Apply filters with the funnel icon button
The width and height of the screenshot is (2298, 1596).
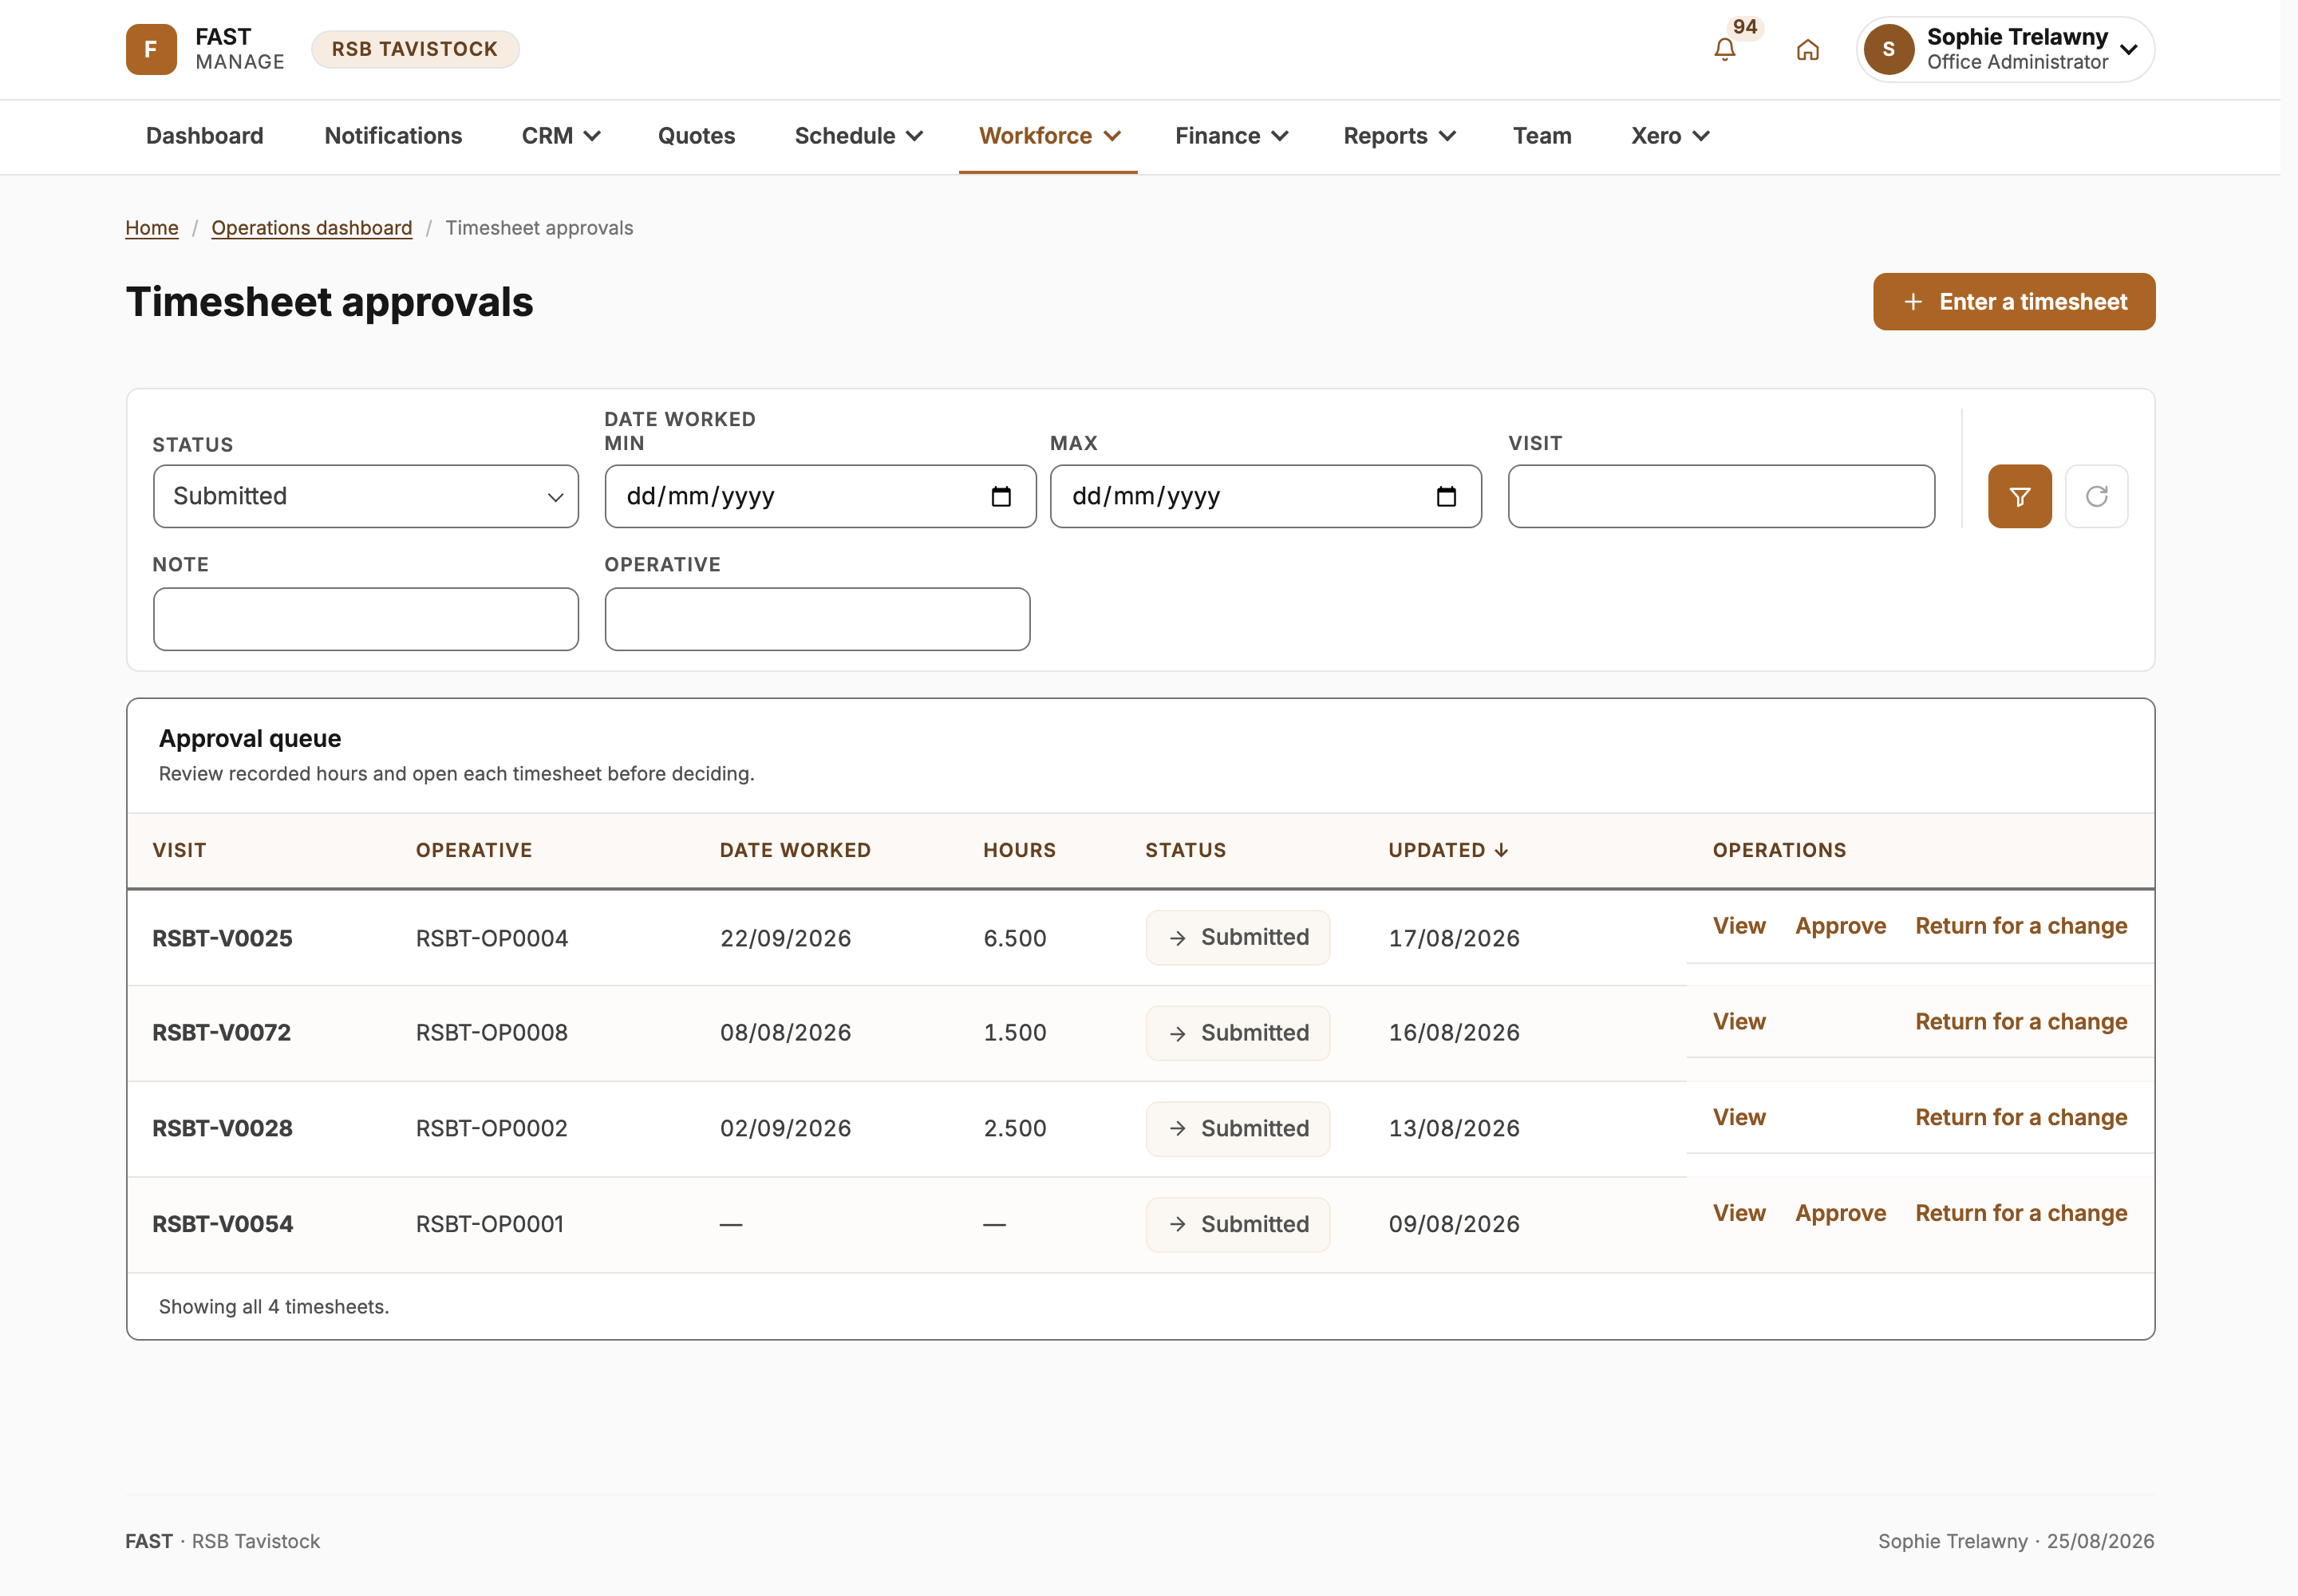2019,496
